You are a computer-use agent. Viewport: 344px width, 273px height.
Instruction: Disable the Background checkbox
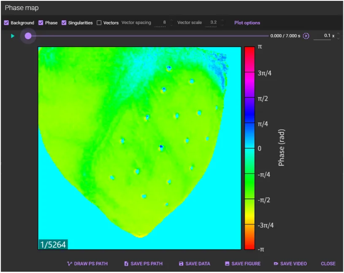click(x=6, y=23)
